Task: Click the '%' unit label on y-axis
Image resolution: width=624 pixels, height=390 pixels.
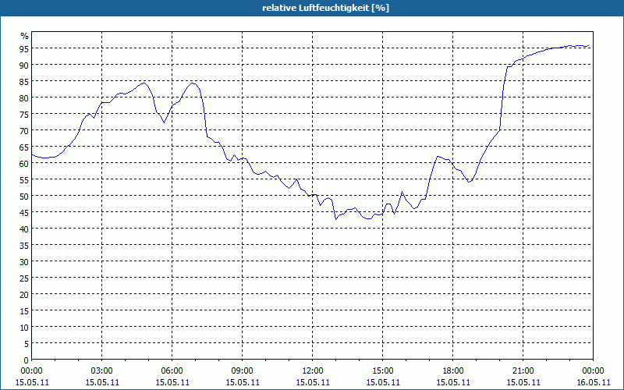Action: (25, 36)
